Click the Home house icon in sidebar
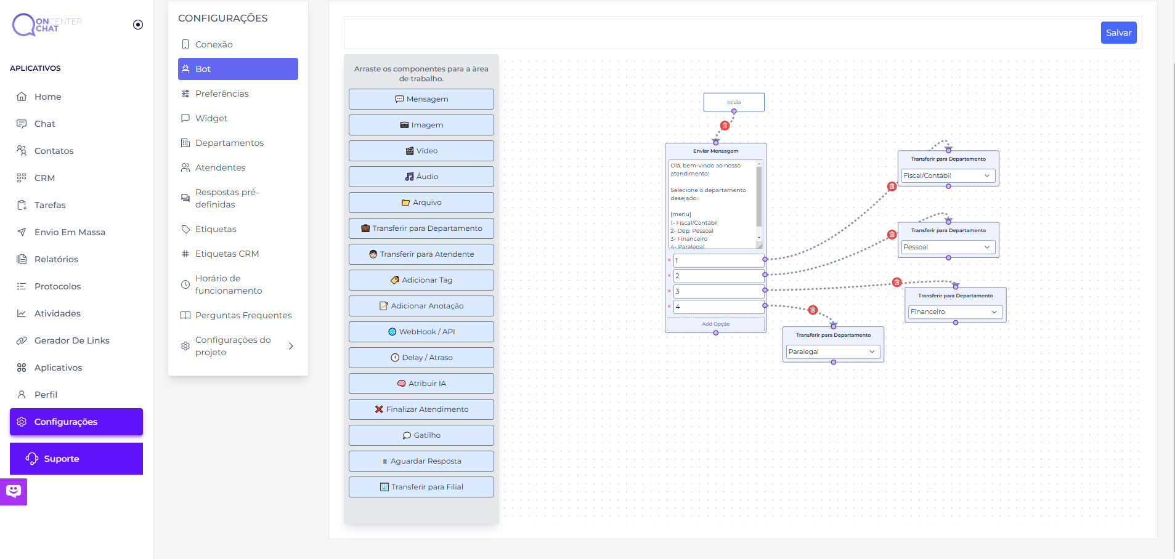The width and height of the screenshot is (1175, 559). [x=22, y=97]
